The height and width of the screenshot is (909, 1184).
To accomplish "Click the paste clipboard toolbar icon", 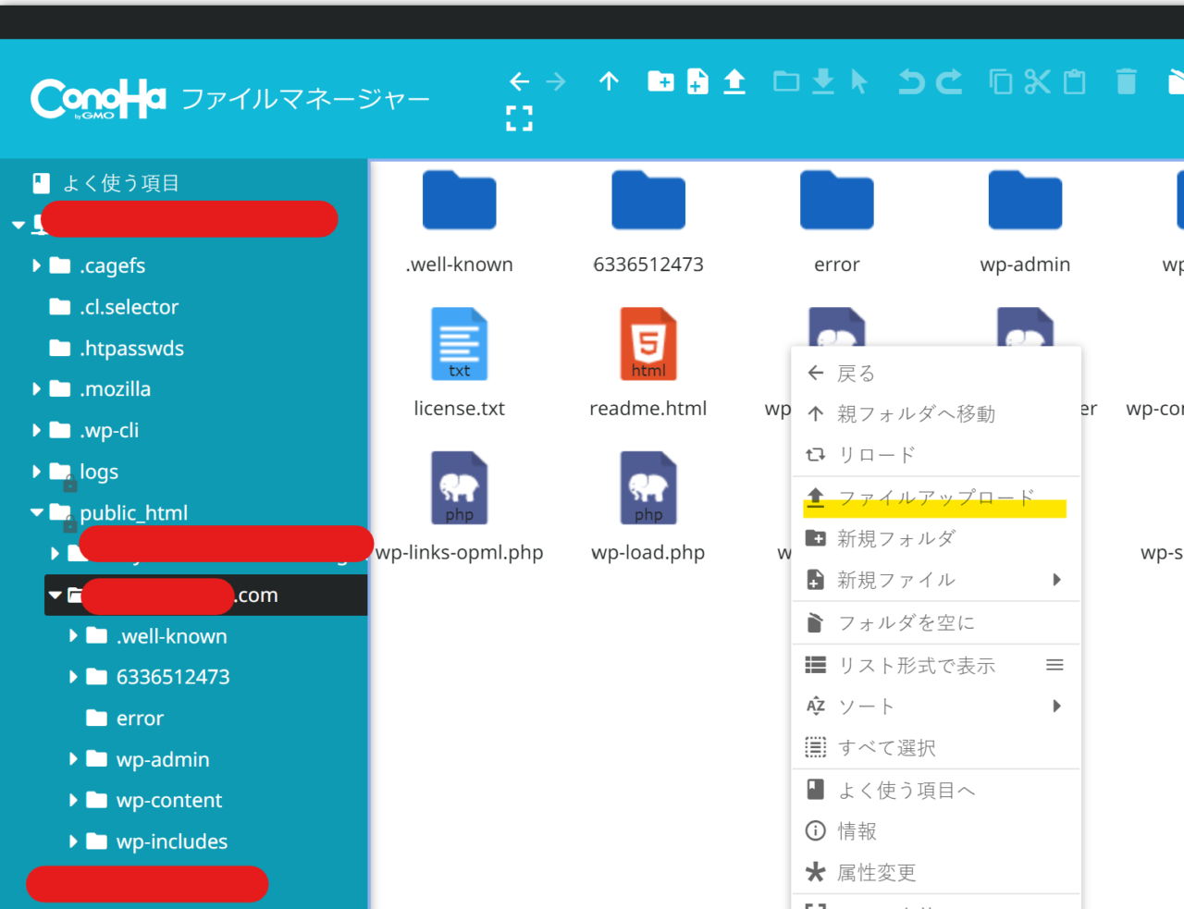I will [1075, 81].
